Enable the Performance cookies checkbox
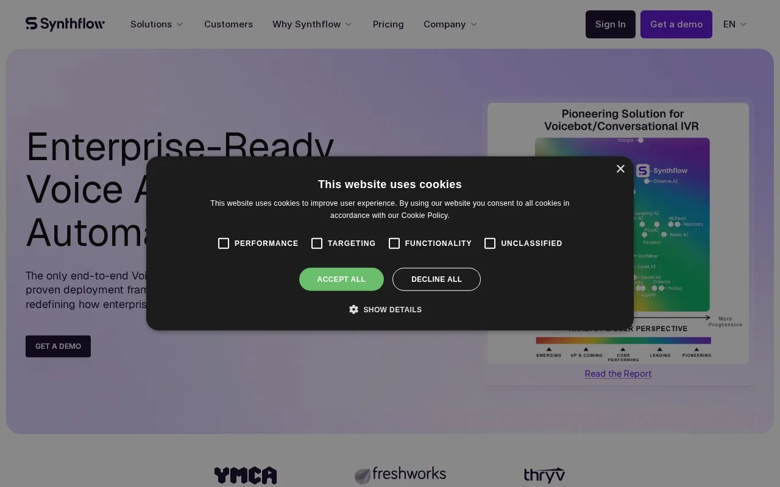The width and height of the screenshot is (780, 487). click(224, 243)
